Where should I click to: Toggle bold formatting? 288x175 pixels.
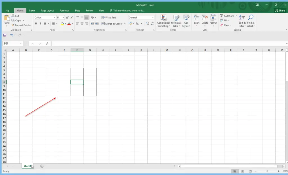tap(36, 24)
